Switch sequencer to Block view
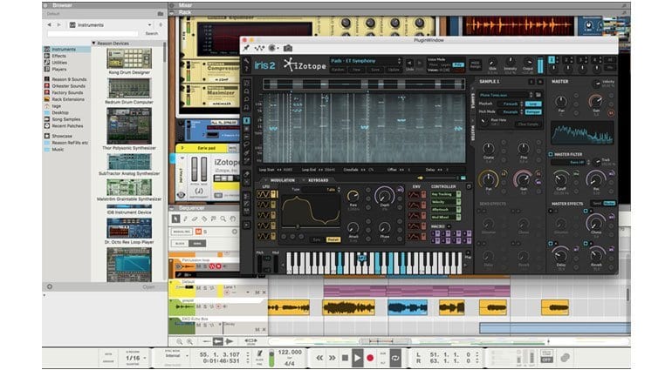This screenshot has height=370, width=672. 180,244
